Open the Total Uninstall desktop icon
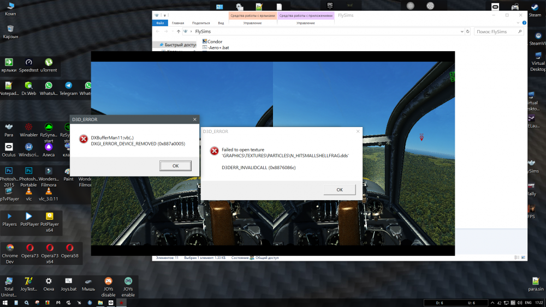Viewport: 546px width, 307px height. tap(9, 287)
